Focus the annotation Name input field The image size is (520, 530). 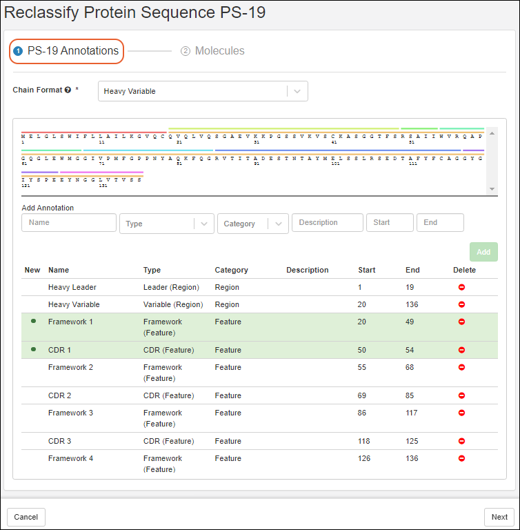pyautogui.click(x=69, y=223)
